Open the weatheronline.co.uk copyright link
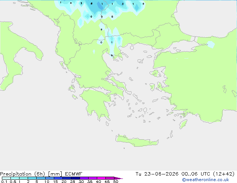The image size is (237, 183). point(206,180)
